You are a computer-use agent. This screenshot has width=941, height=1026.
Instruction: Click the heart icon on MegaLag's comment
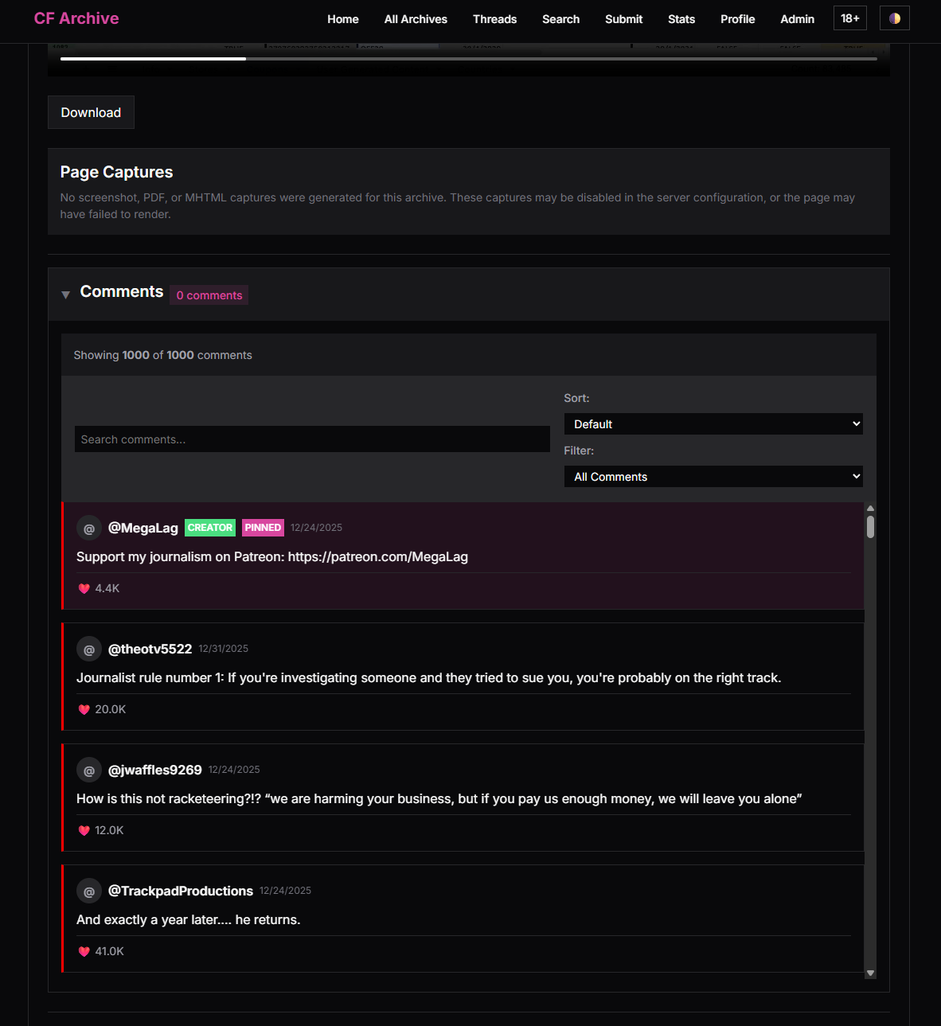tap(84, 589)
